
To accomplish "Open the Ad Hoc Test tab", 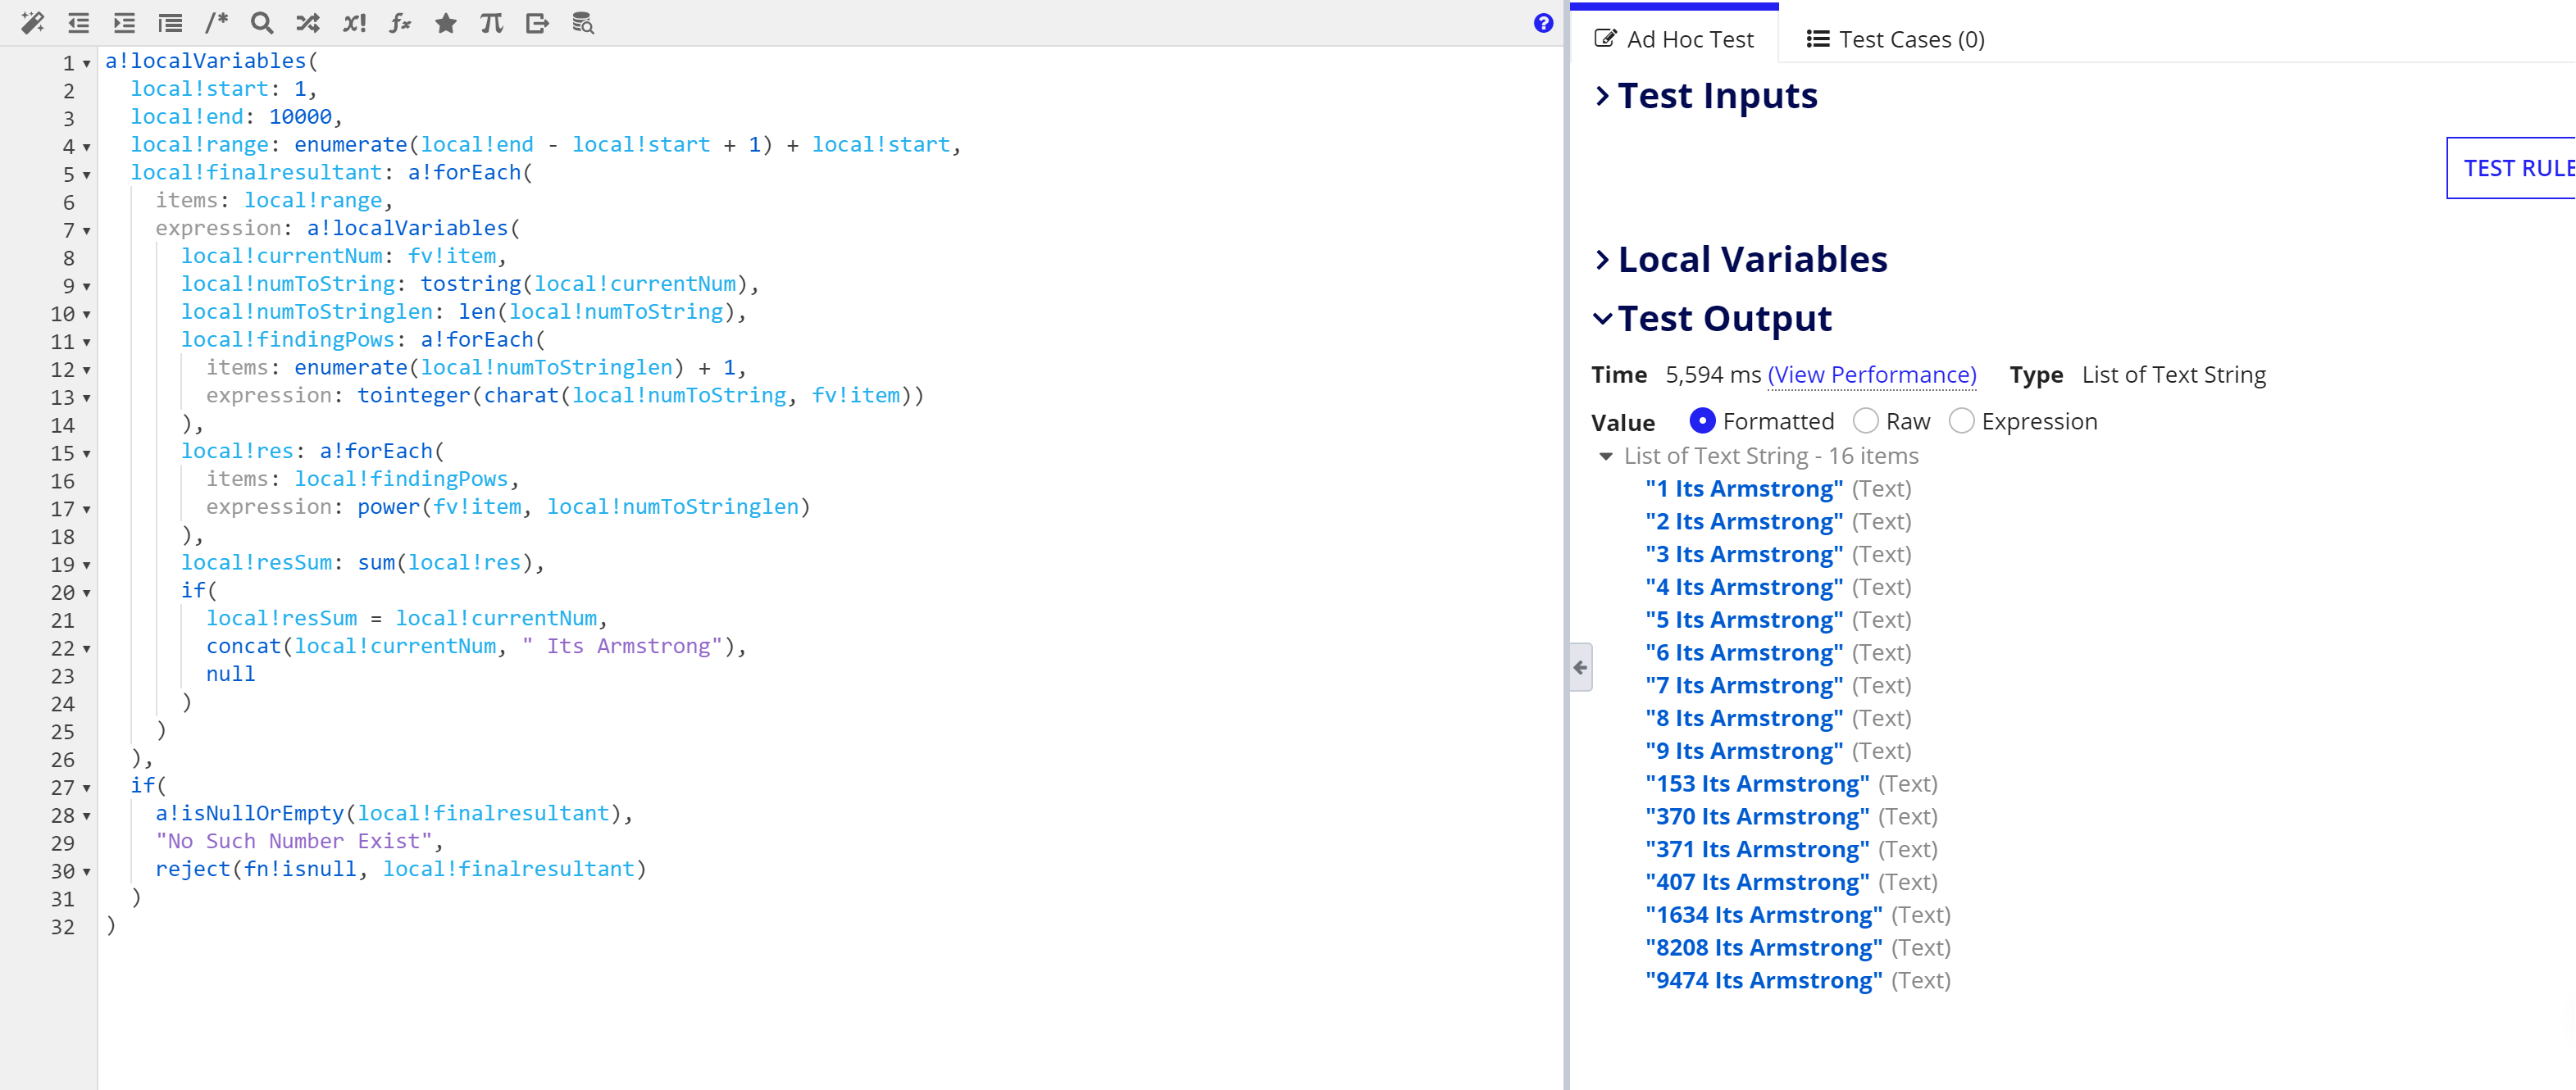I will click(x=1675, y=39).
